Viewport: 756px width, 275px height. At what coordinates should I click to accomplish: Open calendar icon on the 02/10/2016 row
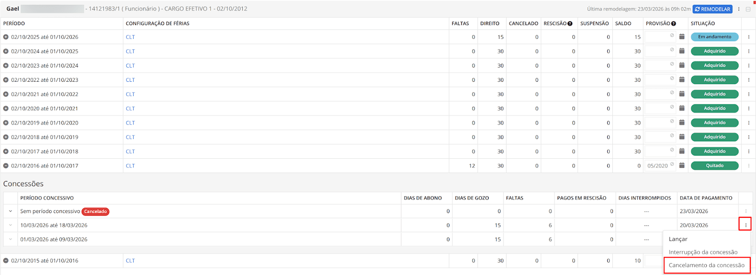(x=682, y=165)
